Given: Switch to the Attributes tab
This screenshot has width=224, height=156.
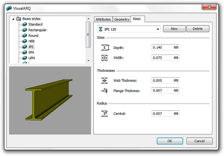Looking at the screenshot, I should [x=103, y=19].
